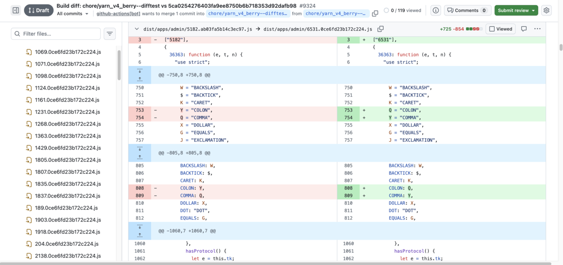563x265 pixels.
Task: Click PR number #9324
Action: (308, 6)
